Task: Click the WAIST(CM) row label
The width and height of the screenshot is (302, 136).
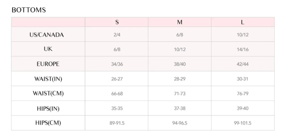Action: (x=48, y=94)
